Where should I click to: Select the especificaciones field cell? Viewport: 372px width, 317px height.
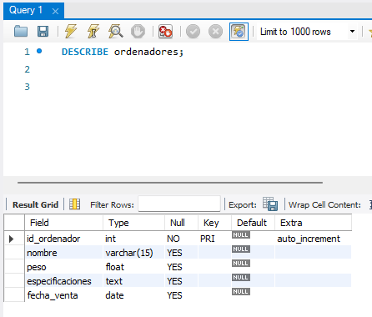tap(63, 281)
